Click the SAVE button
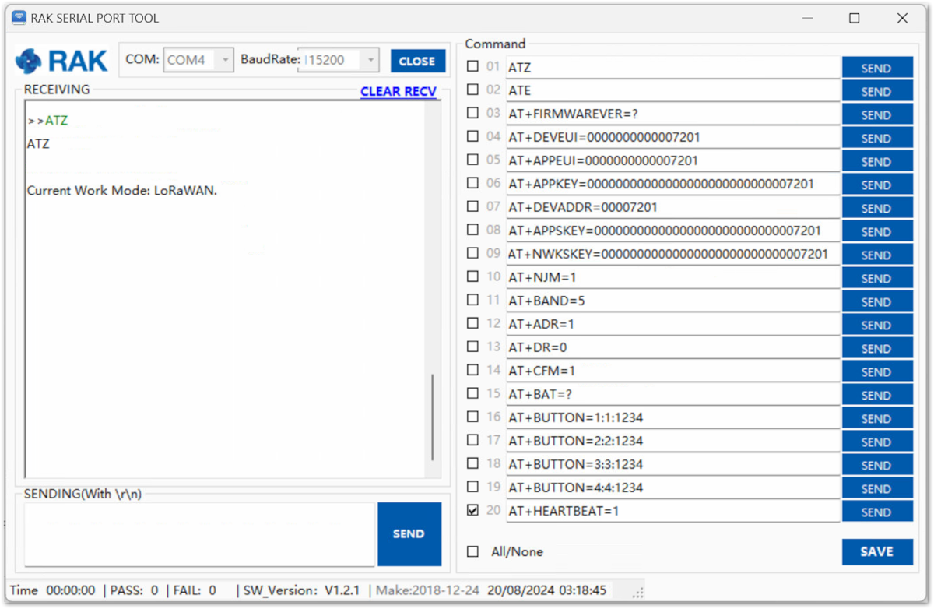Viewport: 934px width, 609px height. (877, 551)
